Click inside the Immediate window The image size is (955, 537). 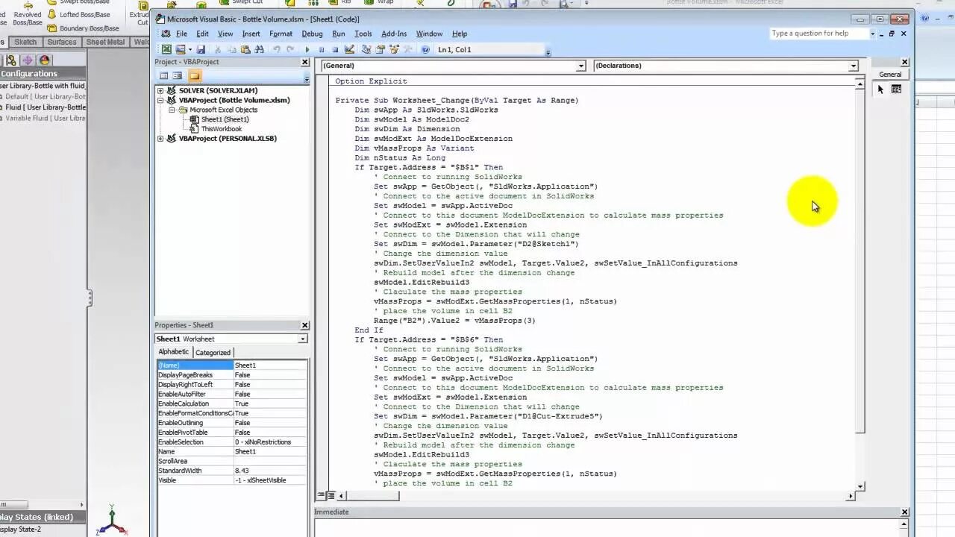click(597, 527)
